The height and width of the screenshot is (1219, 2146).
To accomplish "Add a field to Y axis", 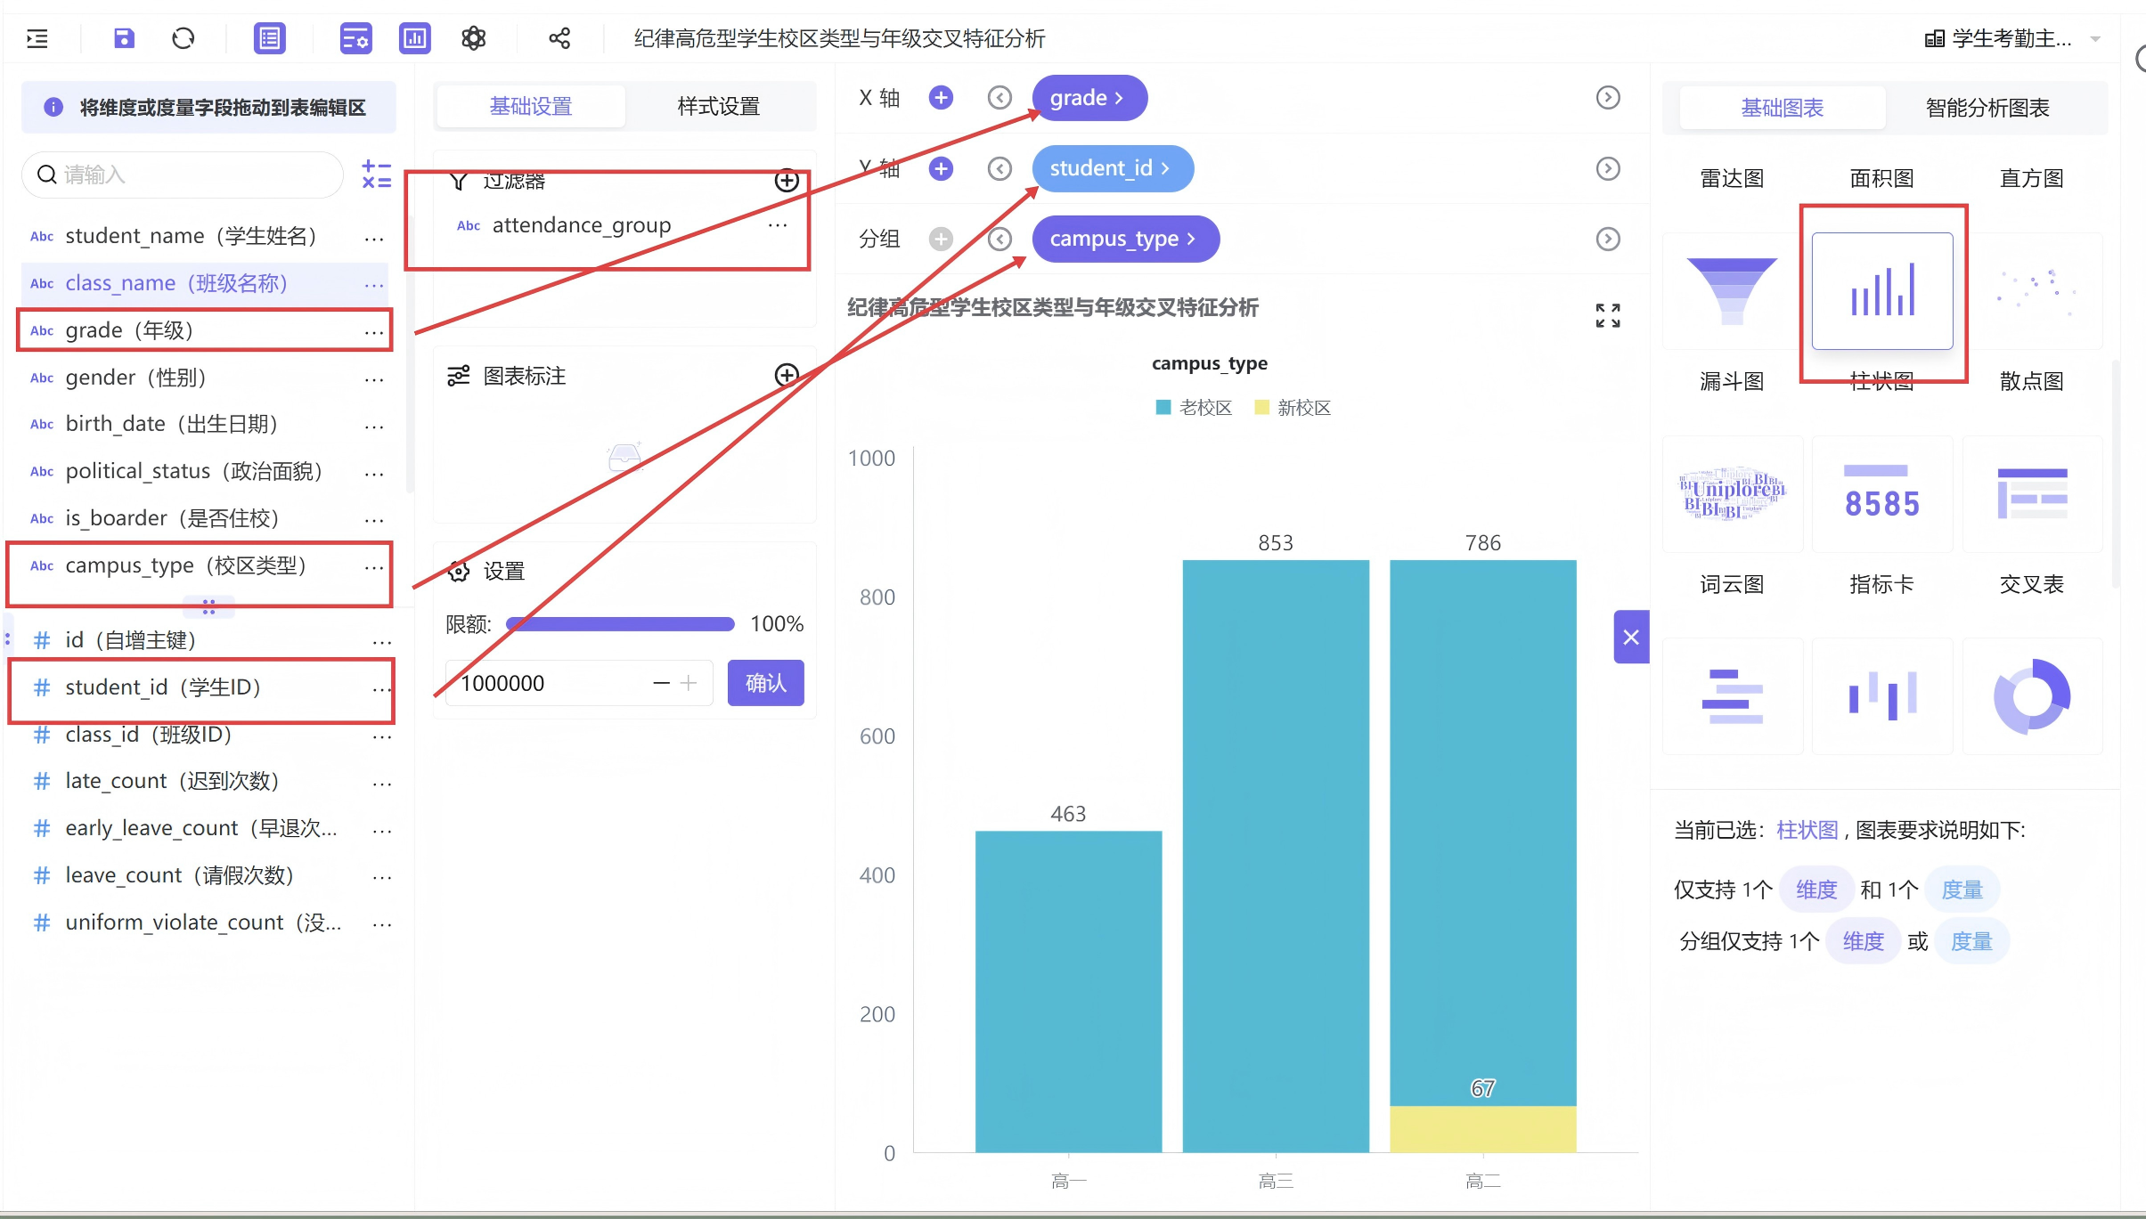I will 941,168.
